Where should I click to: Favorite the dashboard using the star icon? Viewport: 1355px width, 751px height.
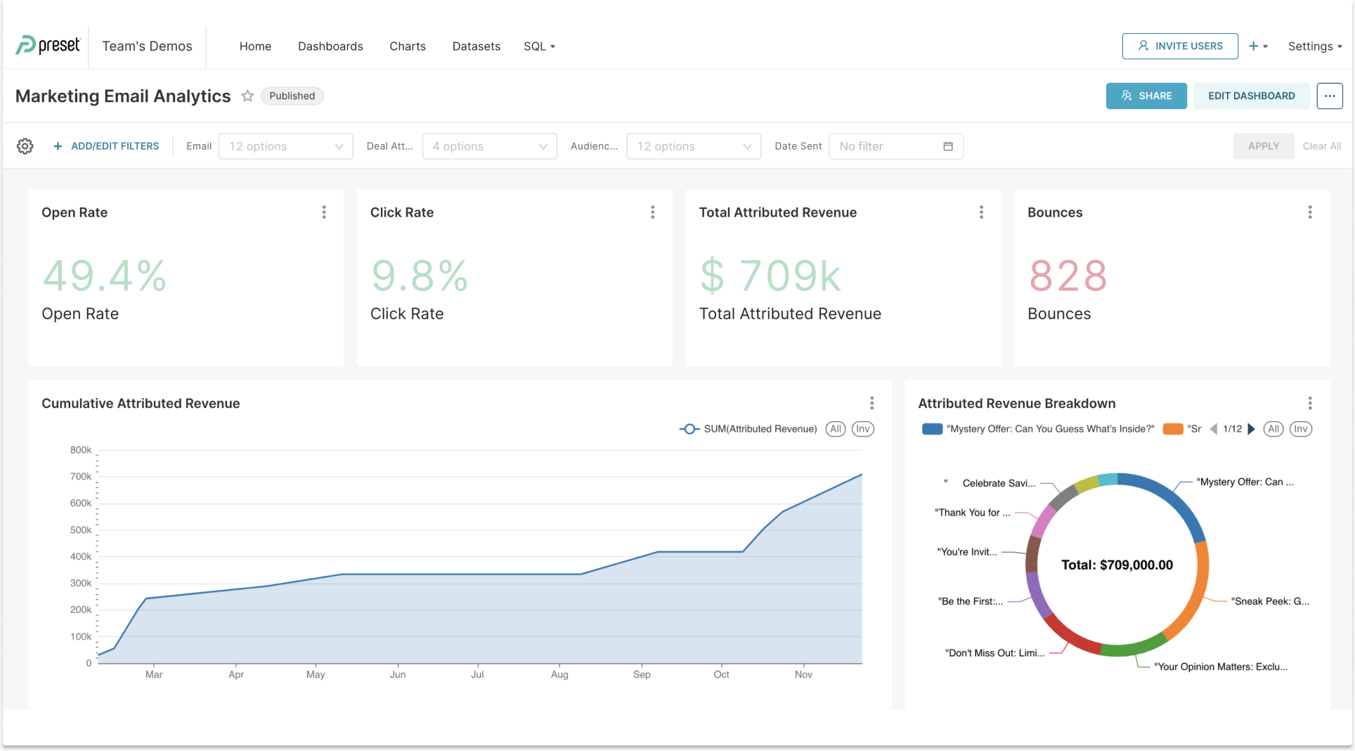coord(247,96)
